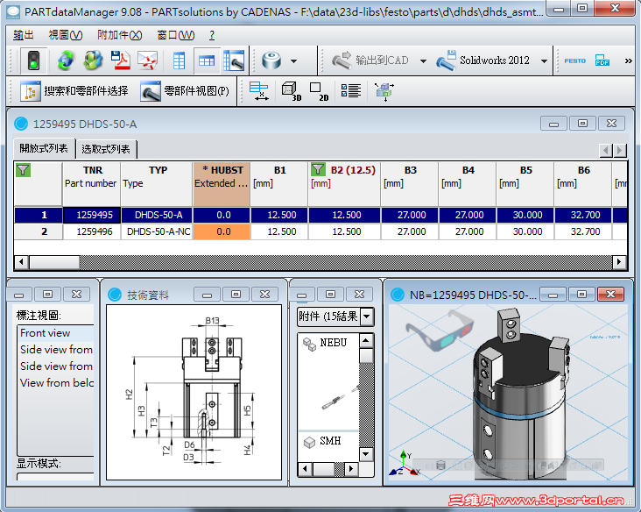The width and height of the screenshot is (641, 512).
Task: Click B6 value 32.700 in row 1
Action: pos(585,215)
